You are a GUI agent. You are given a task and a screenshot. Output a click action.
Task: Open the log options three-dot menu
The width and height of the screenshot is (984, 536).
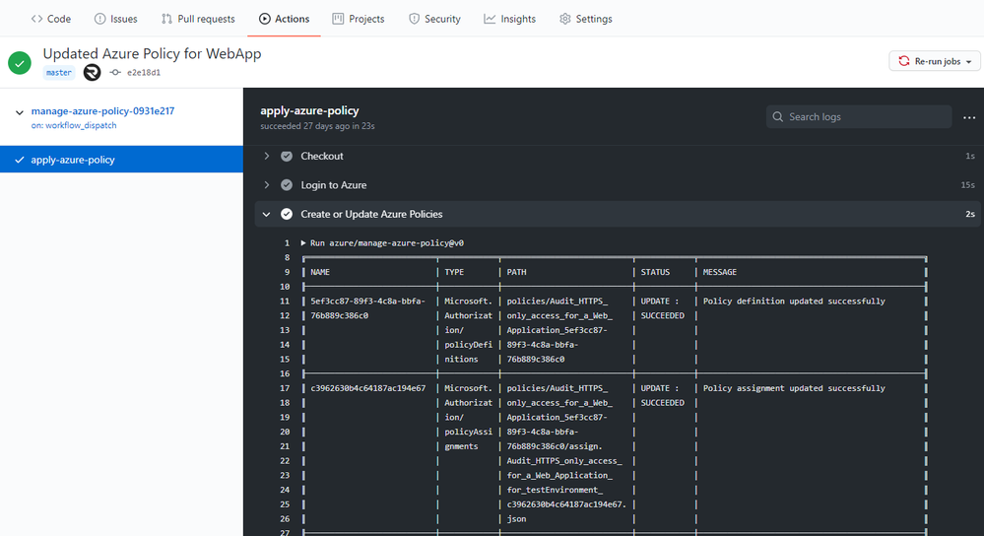point(969,117)
